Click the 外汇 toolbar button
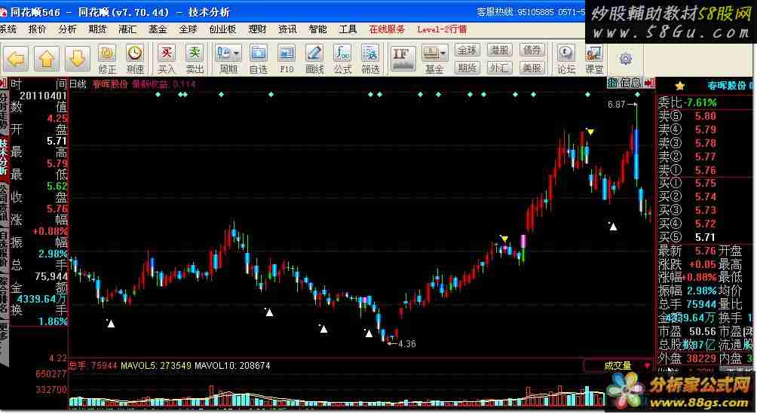The height and width of the screenshot is (414, 757). [x=499, y=68]
